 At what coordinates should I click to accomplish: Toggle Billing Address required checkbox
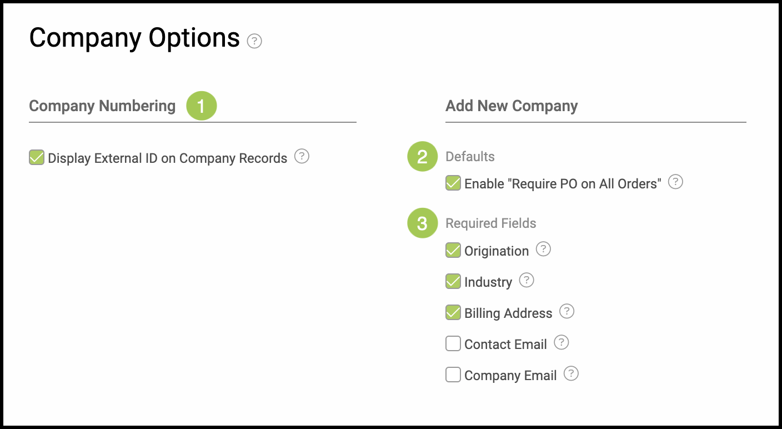tap(453, 312)
